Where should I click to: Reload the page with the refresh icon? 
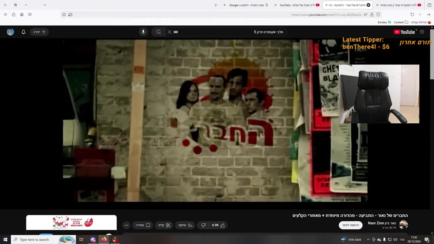point(412,15)
